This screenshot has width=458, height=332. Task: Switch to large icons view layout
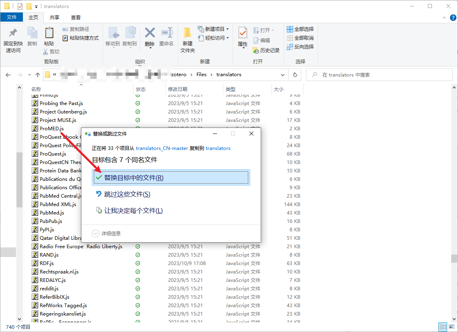(x=452, y=327)
